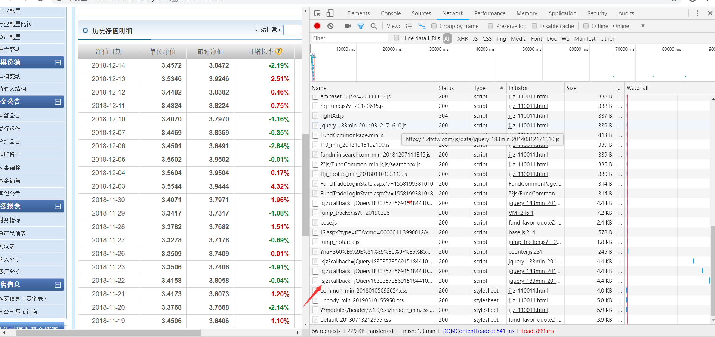Toggle the Offline checkbox
This screenshot has width=715, height=337.
tap(586, 26)
